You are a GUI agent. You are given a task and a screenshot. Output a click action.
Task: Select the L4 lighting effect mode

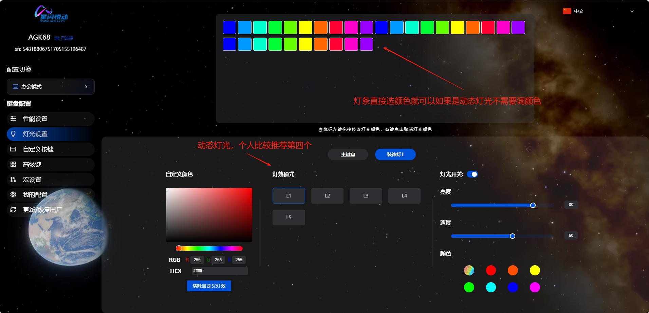[404, 196]
